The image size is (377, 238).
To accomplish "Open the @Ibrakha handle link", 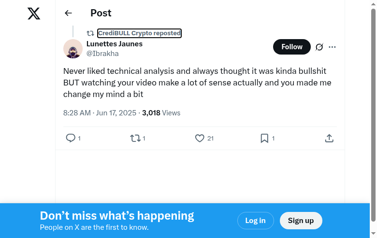I will coord(102,54).
